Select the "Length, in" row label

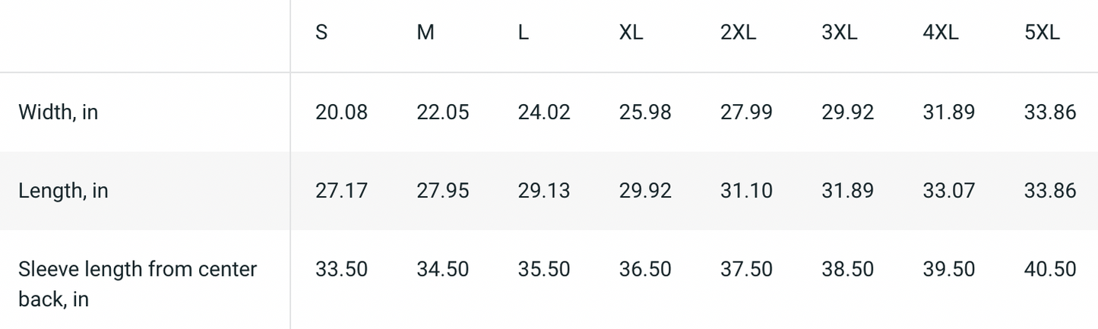tap(63, 191)
